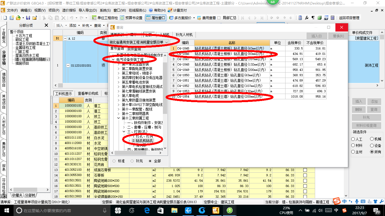The width and height of the screenshot is (385, 216).
Task: Open Microsoft Edge from taskbar
Action: (147, 210)
